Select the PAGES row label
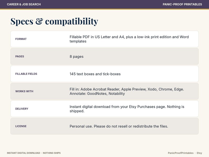 coord(19,56)
